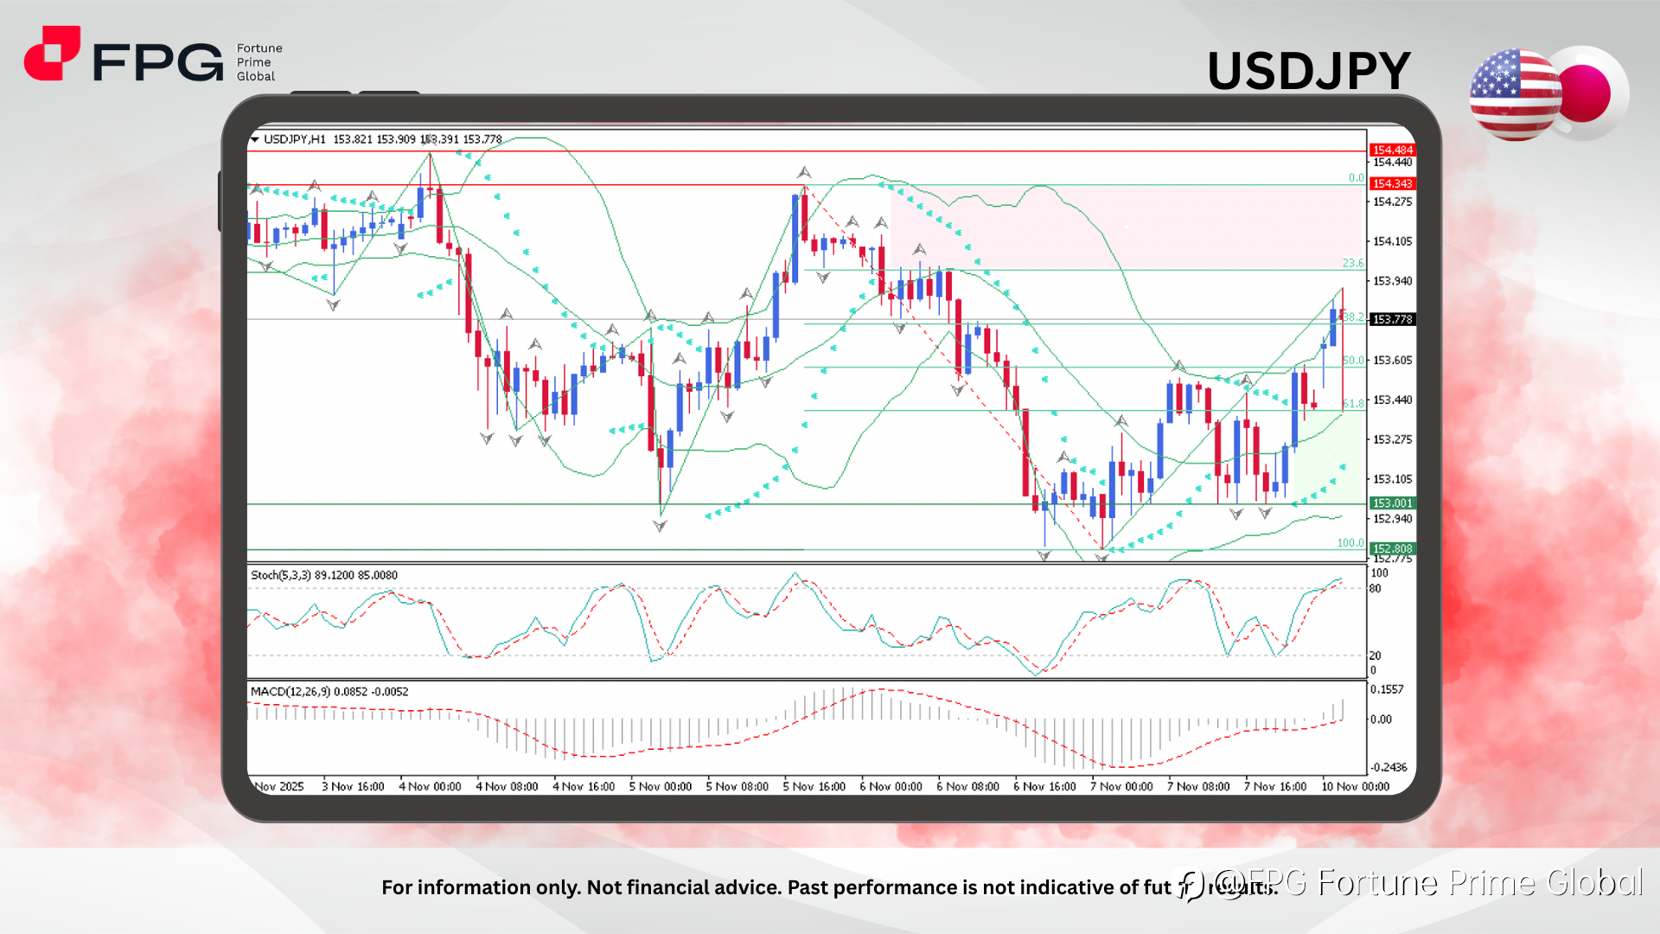1660x934 pixels.
Task: Click the 10 Nov 00:00 time label
Action: [1356, 787]
